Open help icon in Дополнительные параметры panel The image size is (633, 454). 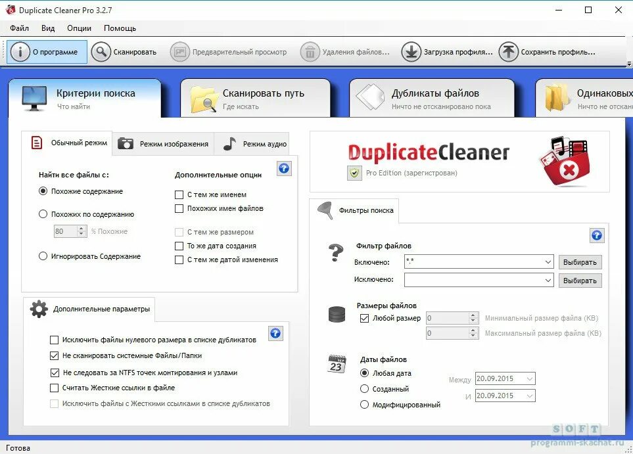pyautogui.click(x=275, y=333)
